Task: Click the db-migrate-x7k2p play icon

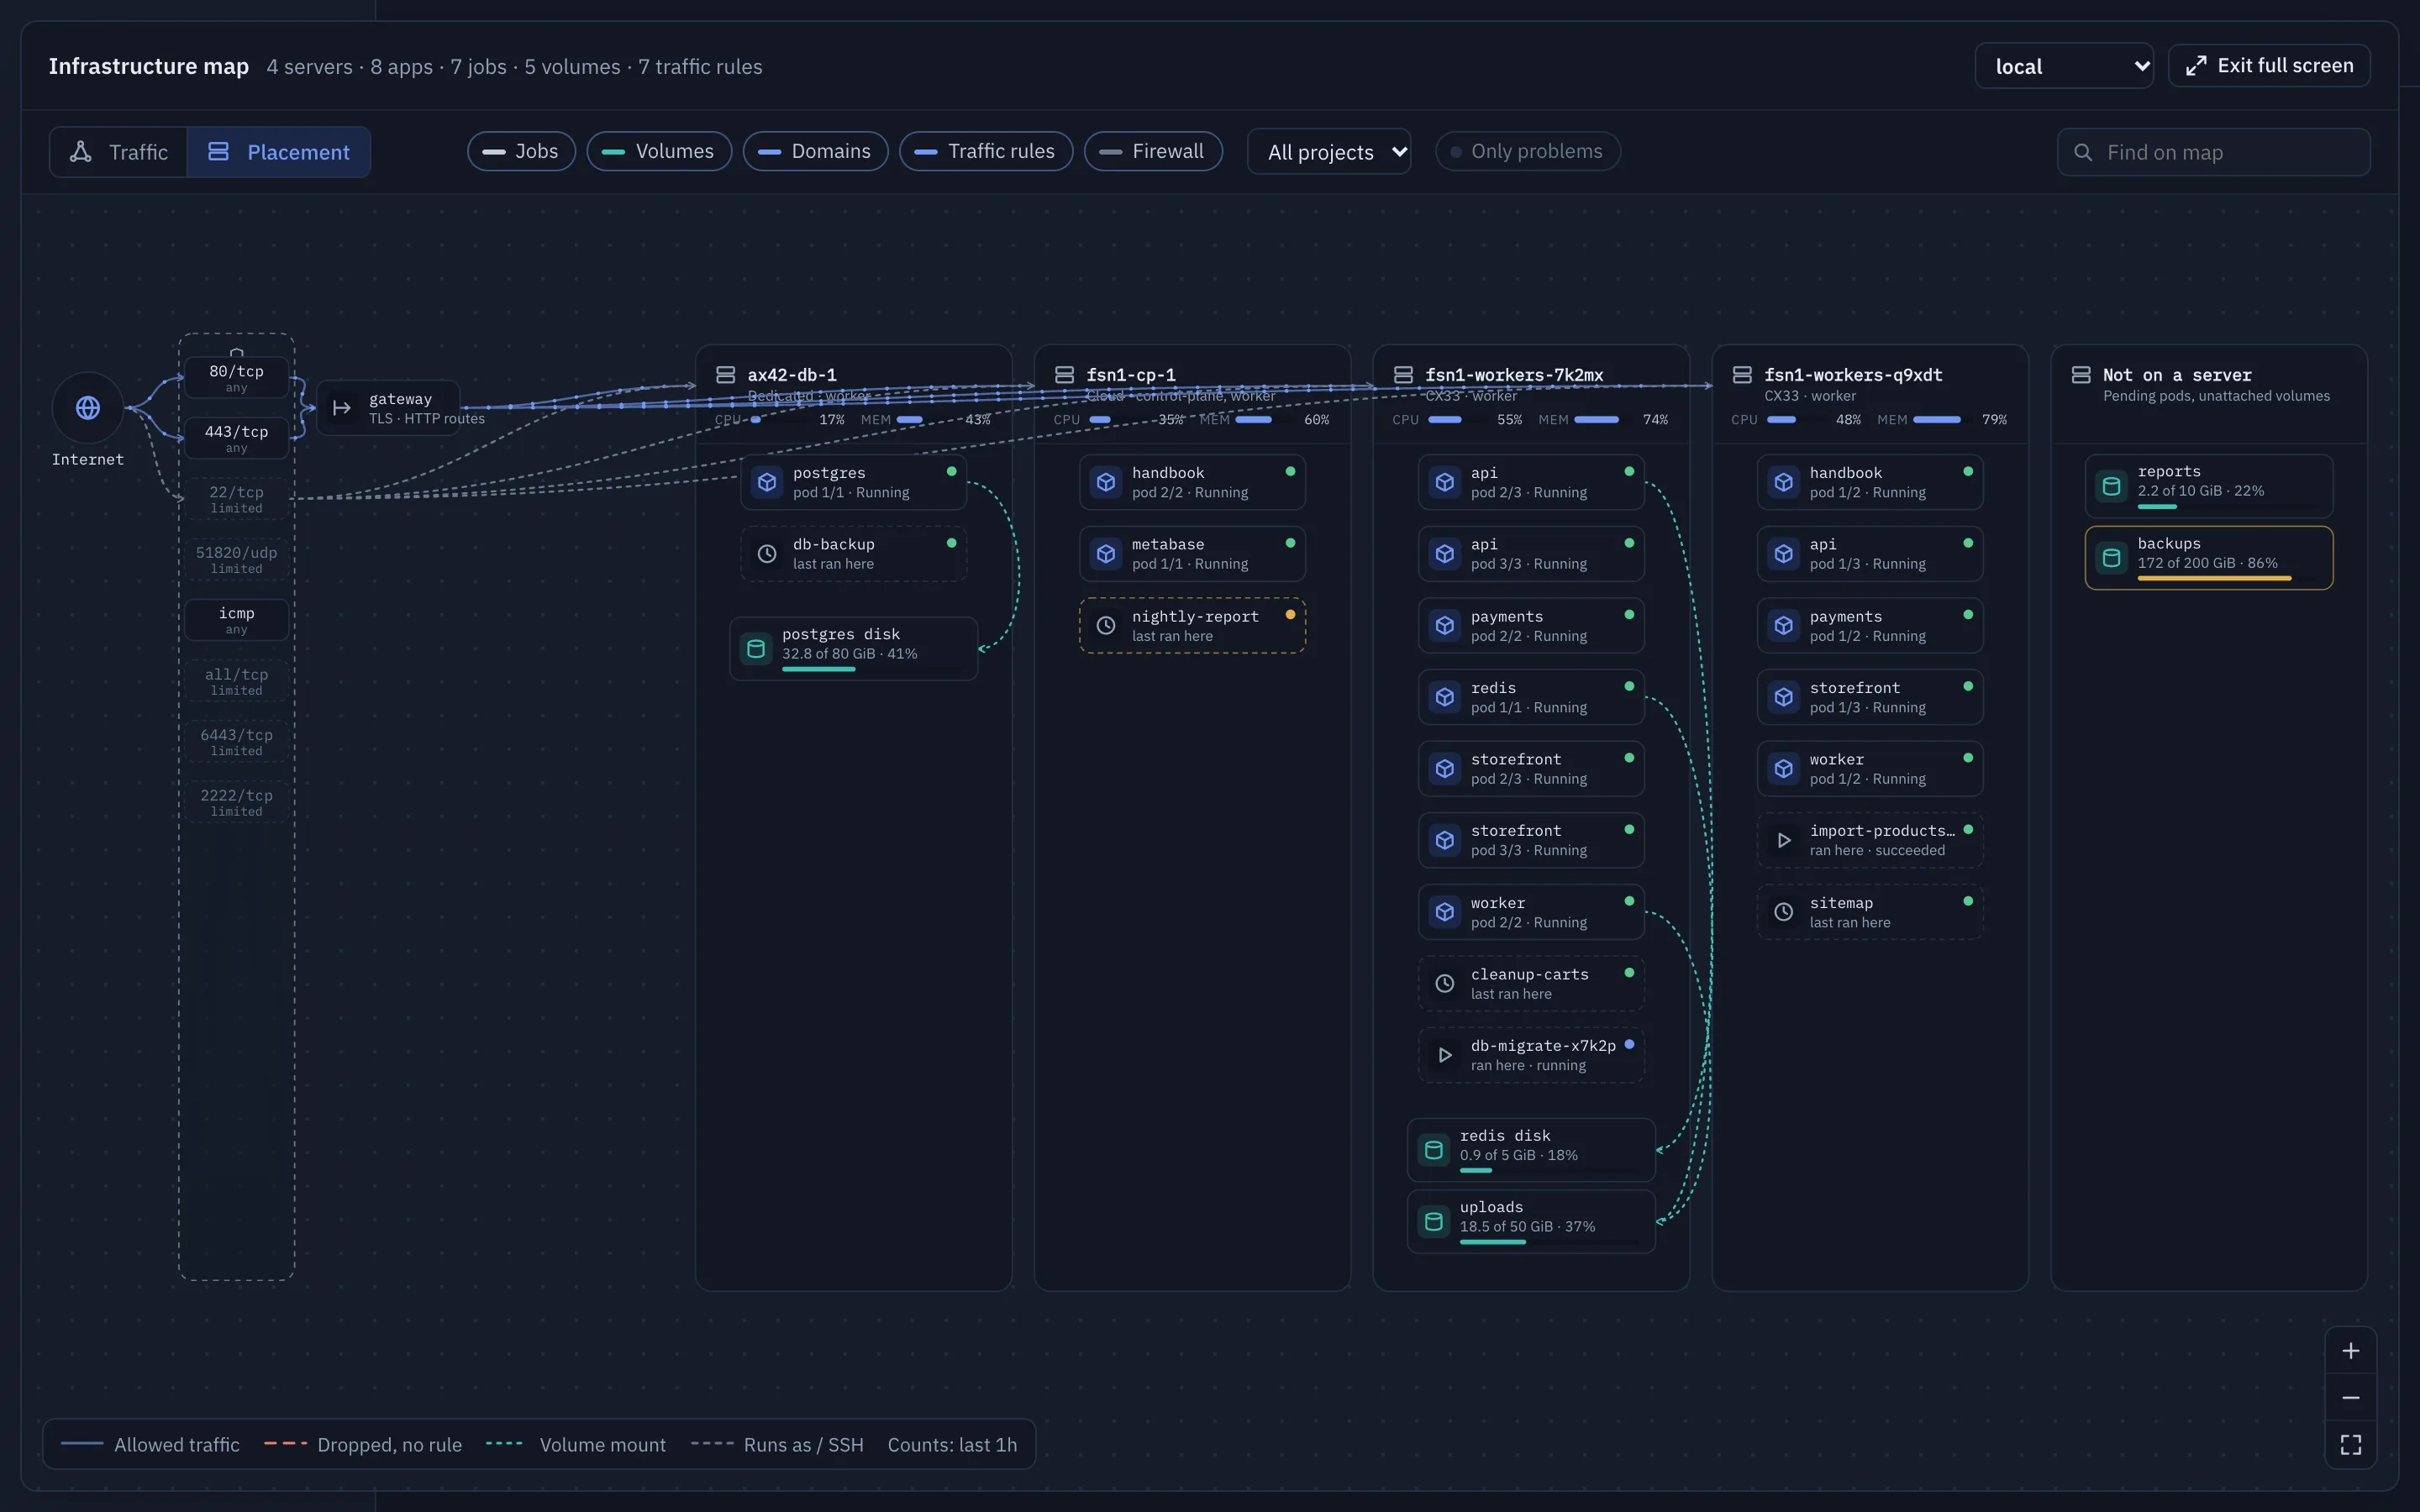Action: coord(1445,1055)
